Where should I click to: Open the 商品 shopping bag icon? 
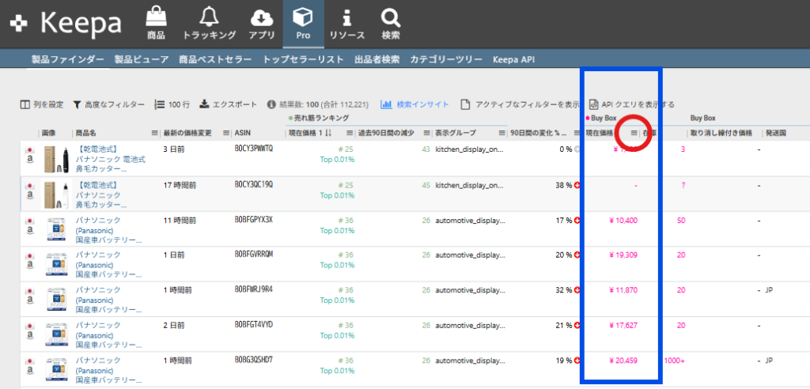tap(156, 17)
